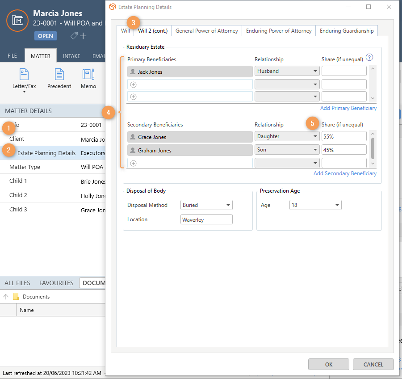
Task: Select the Client row in Matter Details
Action: click(x=53, y=139)
